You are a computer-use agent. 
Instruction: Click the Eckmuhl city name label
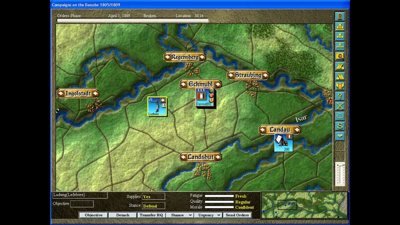(x=201, y=84)
